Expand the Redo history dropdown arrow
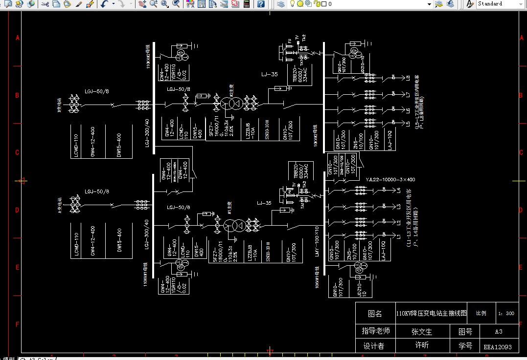This screenshot has width=527, height=360. [x=131, y=4]
